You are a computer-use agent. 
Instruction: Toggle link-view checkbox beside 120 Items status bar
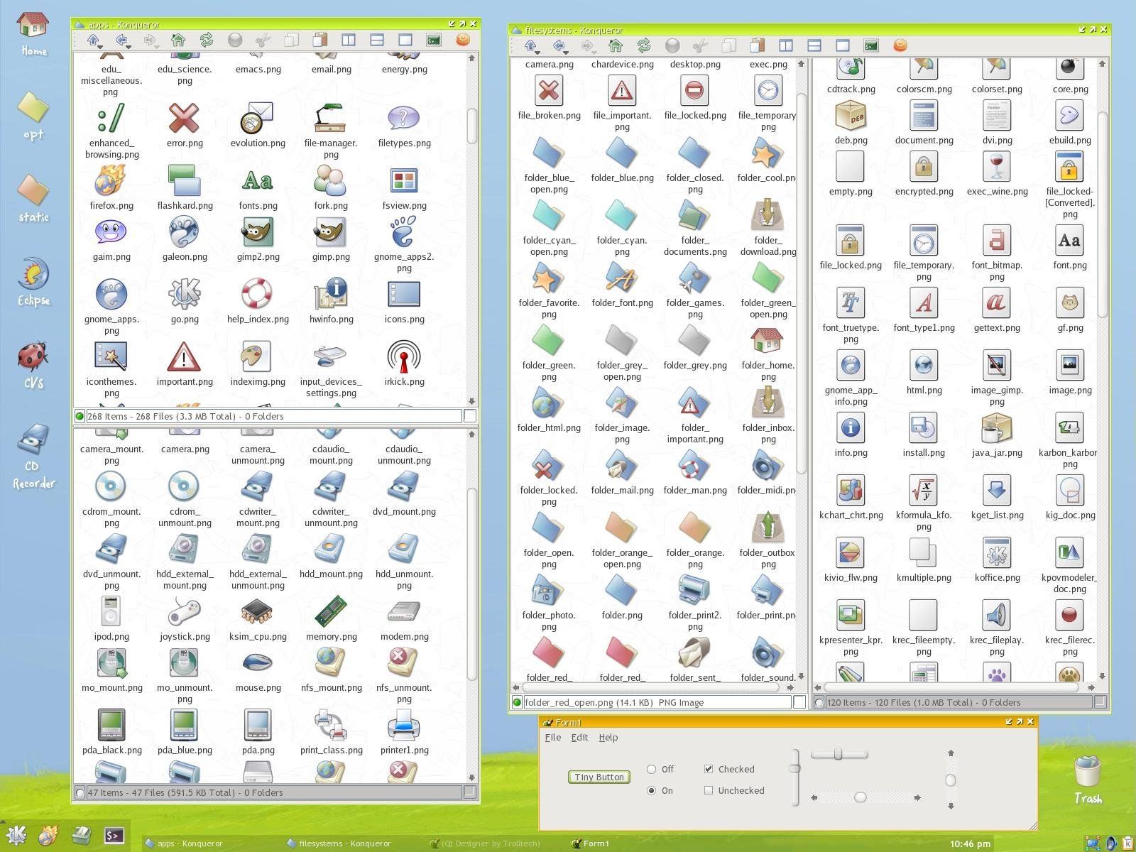[x=1100, y=702]
